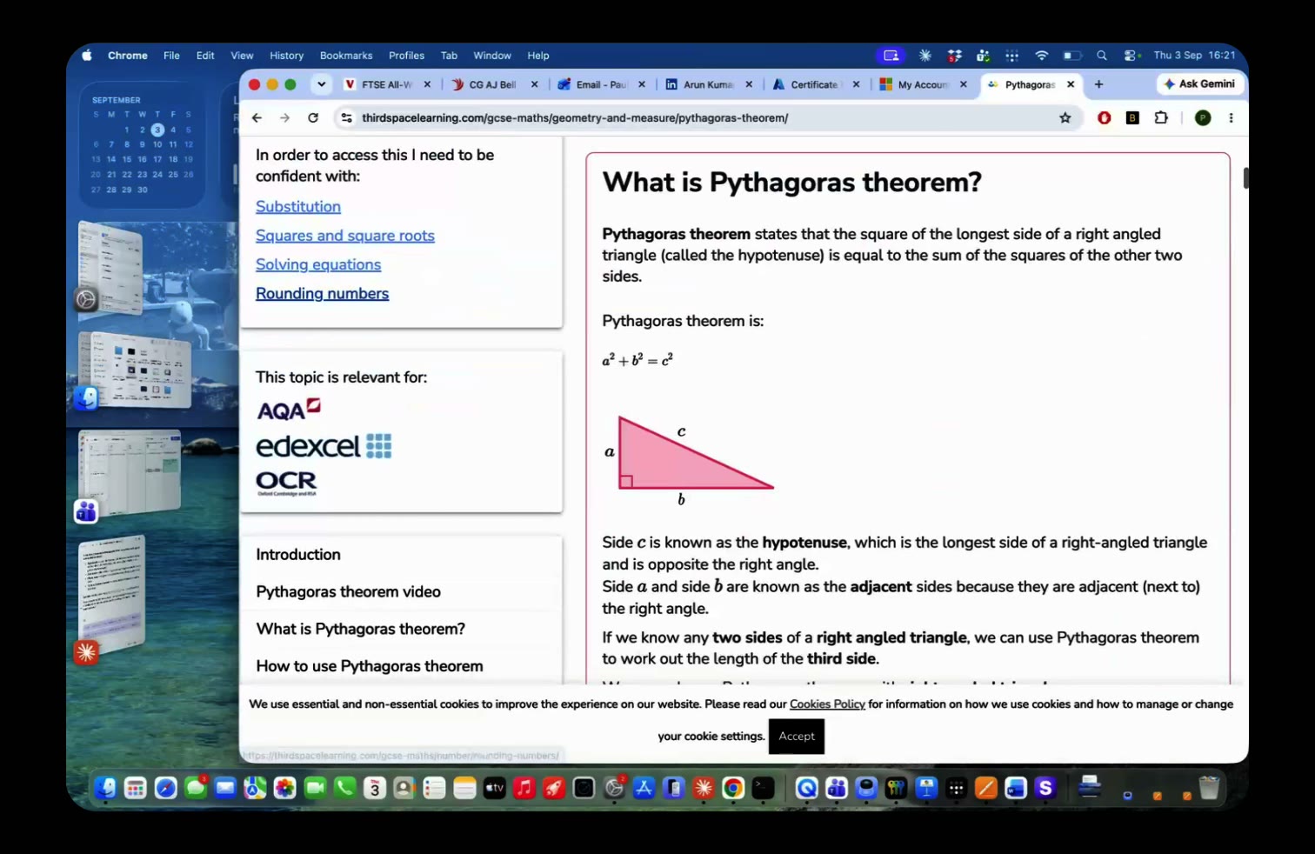Open Control Centre in the menu bar

1131,56
